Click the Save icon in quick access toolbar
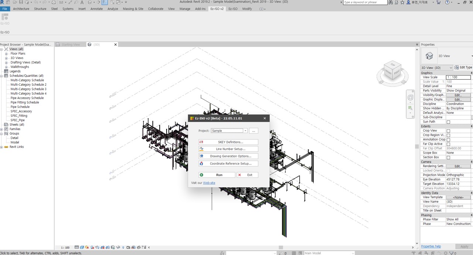 coord(21,2)
